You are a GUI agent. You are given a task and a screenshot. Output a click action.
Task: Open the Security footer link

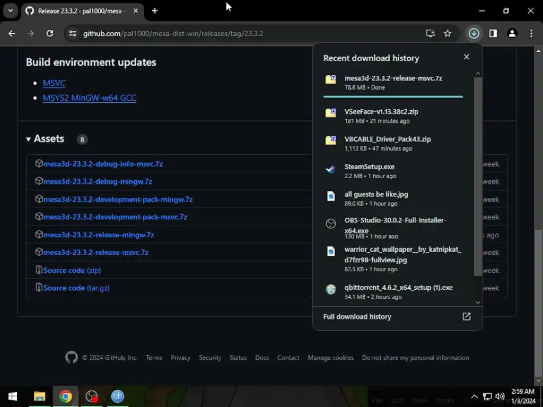pos(210,358)
